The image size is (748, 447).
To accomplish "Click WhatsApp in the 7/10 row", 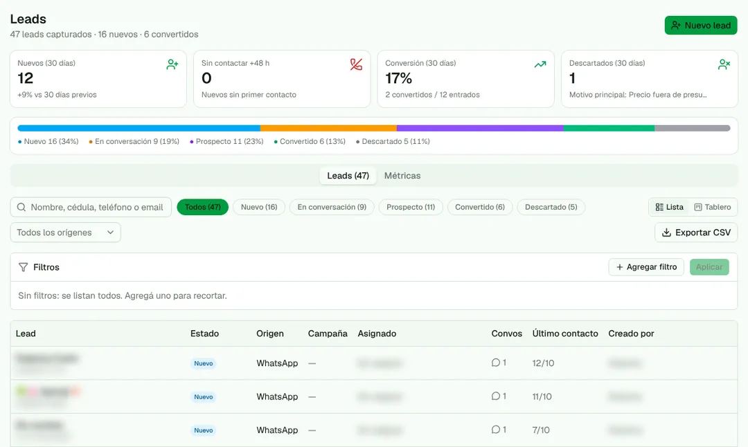I will [277, 430].
